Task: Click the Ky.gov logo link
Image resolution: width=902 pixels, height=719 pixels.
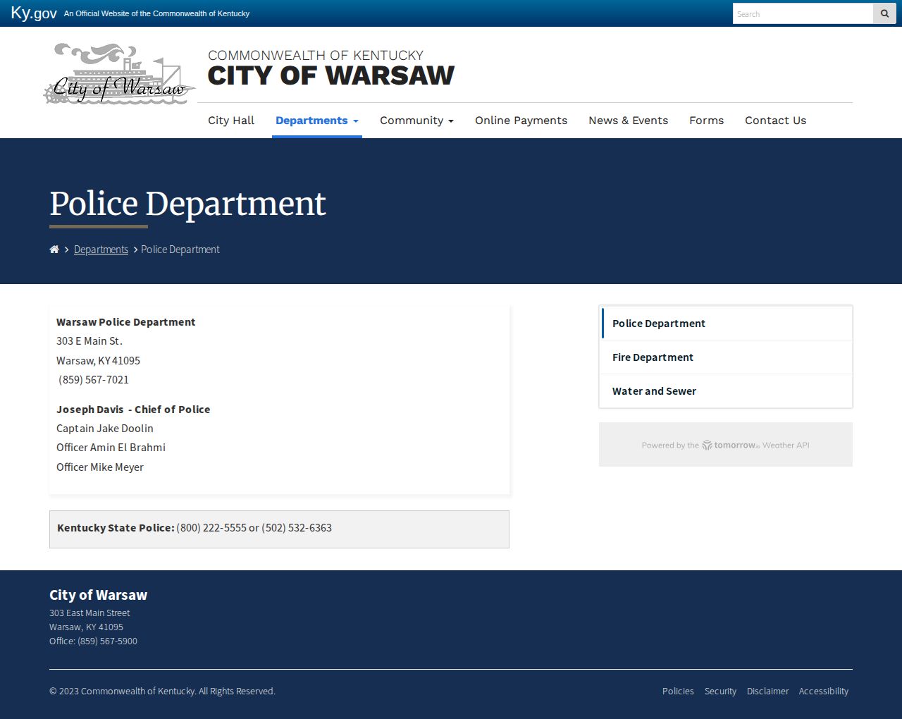Action: pyautogui.click(x=34, y=13)
